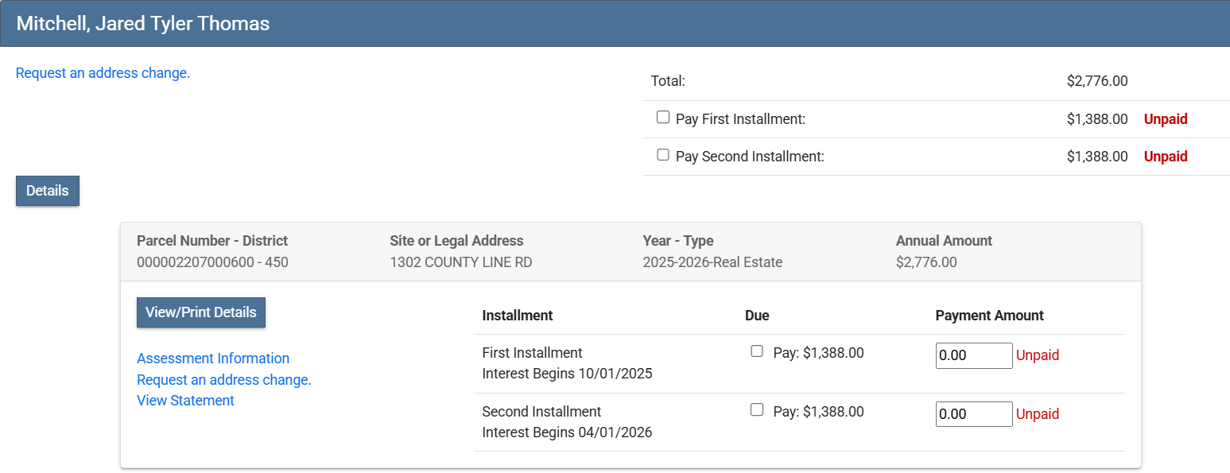Screen dimensions: 1230x473
Task: Click the Details button
Action: click(48, 191)
